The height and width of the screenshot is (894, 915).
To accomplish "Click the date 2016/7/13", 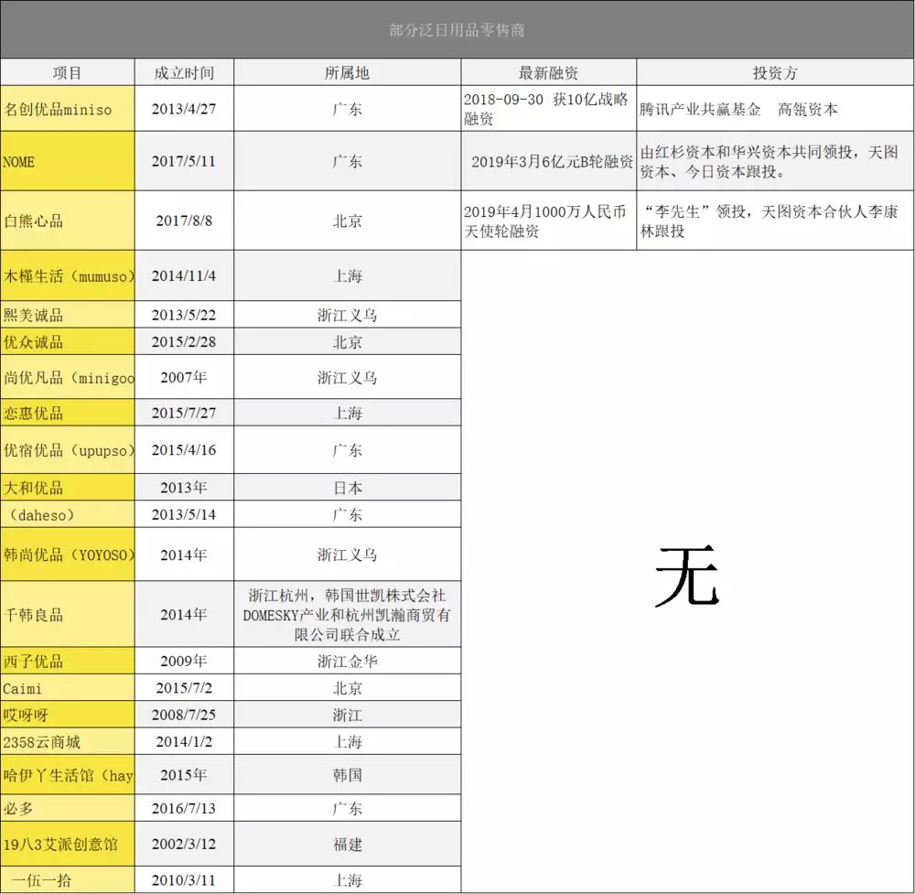I will (184, 808).
